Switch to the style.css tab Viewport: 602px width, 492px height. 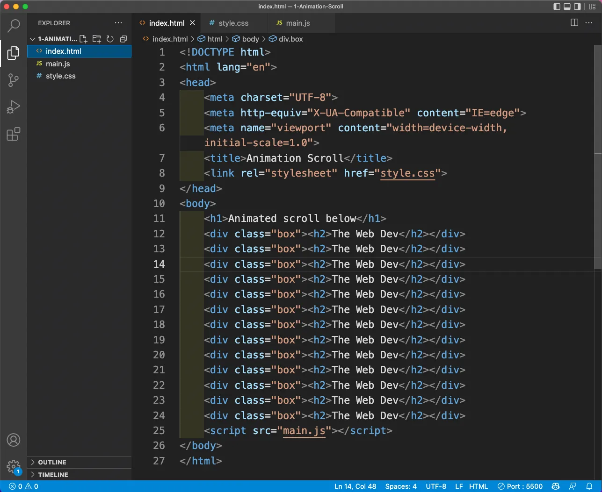point(233,23)
